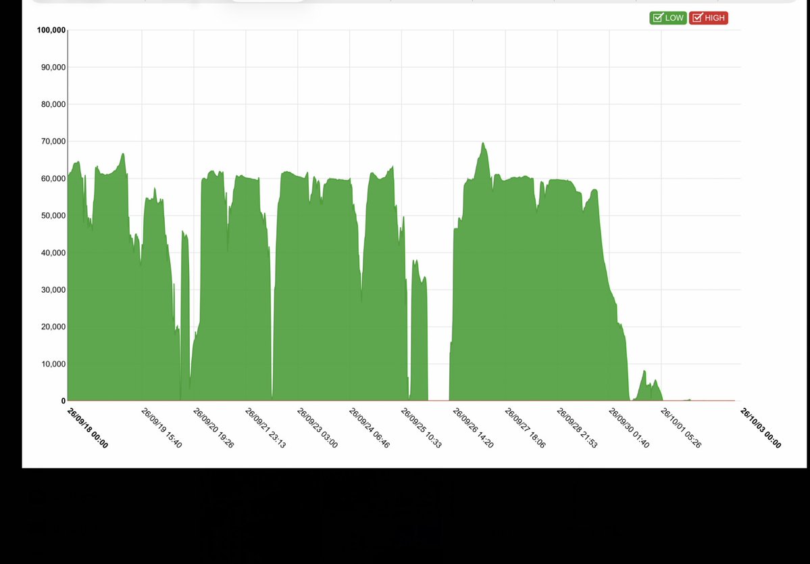Click the 26/09/18 00:00 start date label
This screenshot has height=564, width=810.
tap(88, 428)
